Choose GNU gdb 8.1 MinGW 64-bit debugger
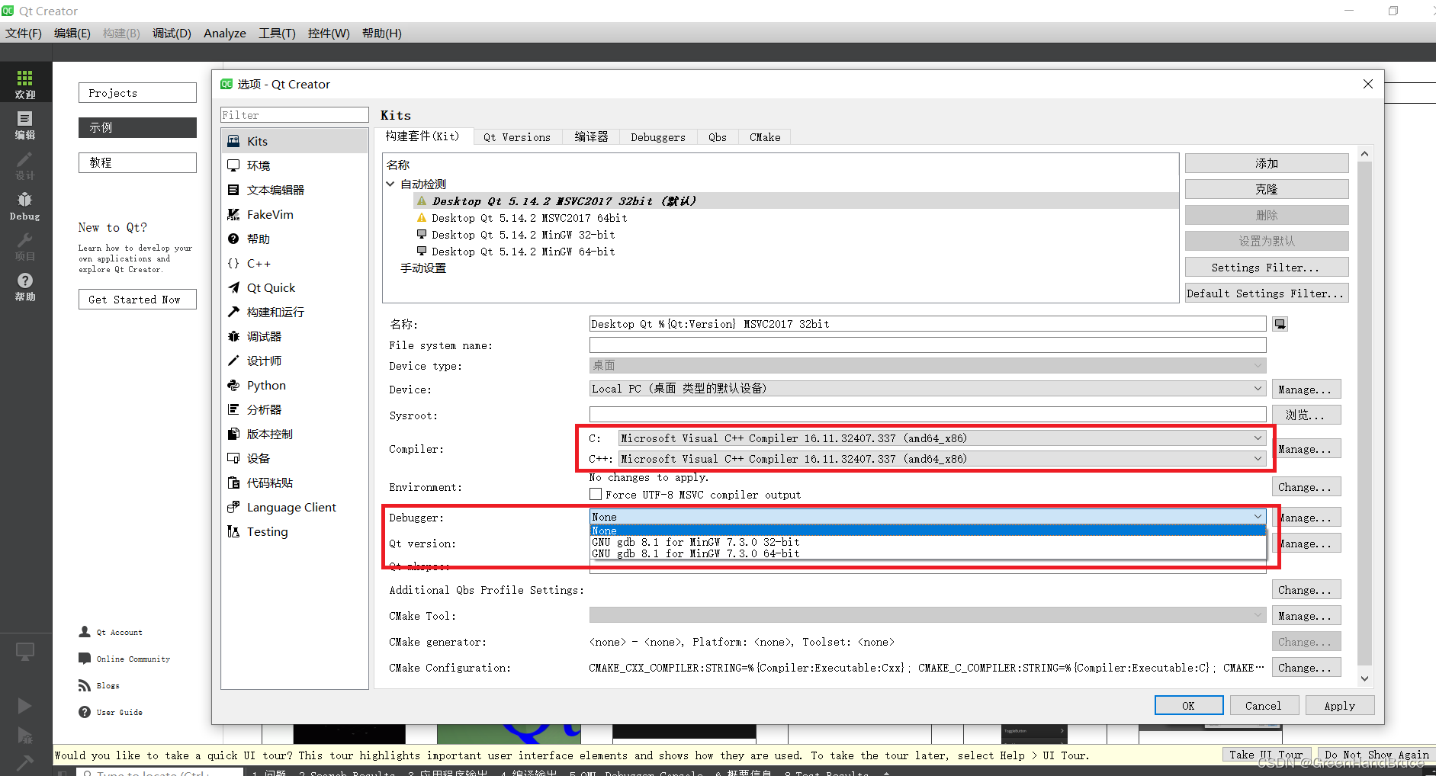 927,553
